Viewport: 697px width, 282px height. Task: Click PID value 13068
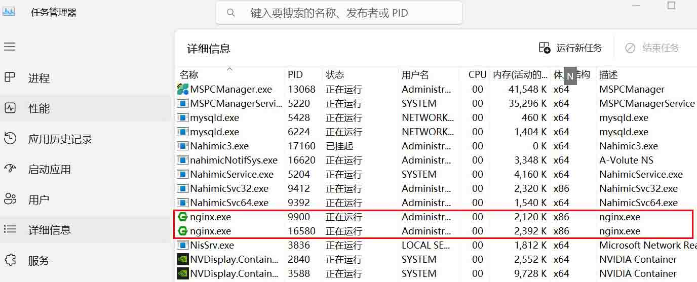click(x=301, y=89)
